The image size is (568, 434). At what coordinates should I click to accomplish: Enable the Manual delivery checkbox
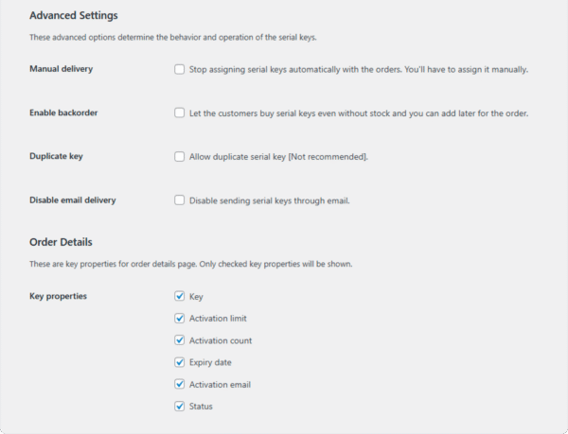180,69
